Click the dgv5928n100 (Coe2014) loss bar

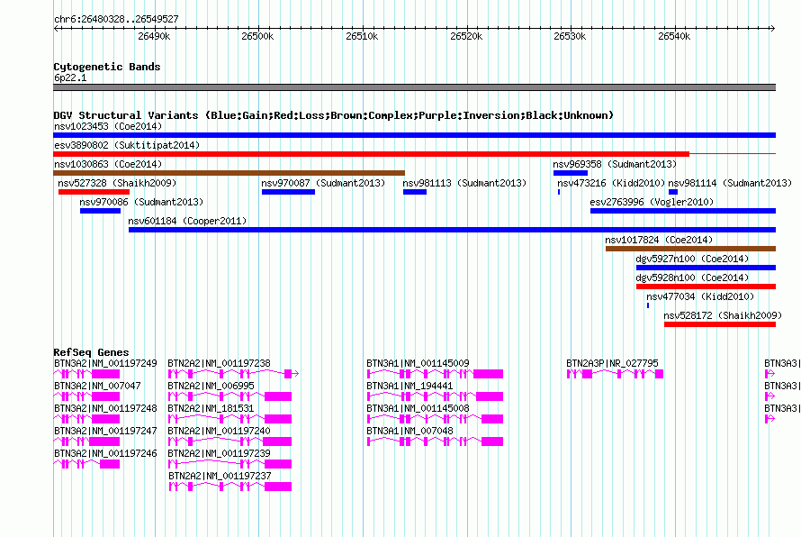[x=706, y=287]
